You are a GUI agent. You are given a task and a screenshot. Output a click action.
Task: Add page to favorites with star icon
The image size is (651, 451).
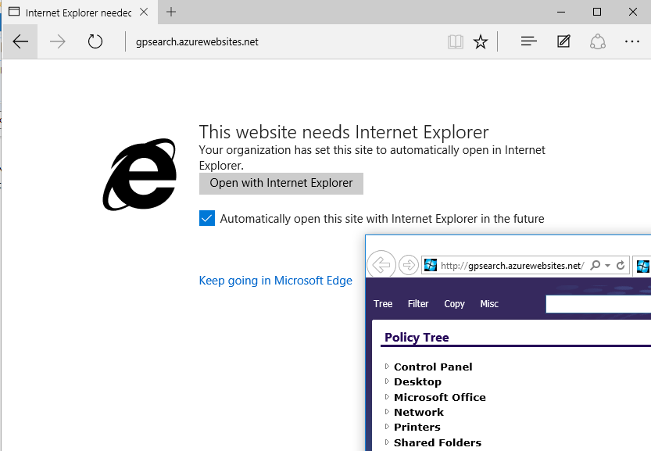481,42
